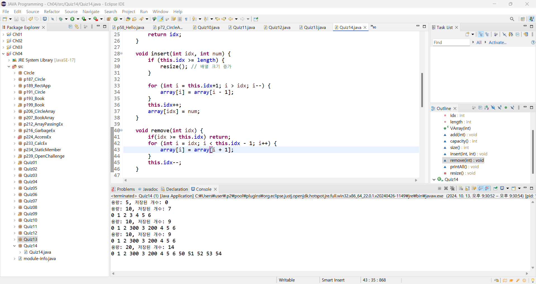The width and height of the screenshot is (536, 284).
Task: Click the Debug bug icon
Action: (61, 19)
